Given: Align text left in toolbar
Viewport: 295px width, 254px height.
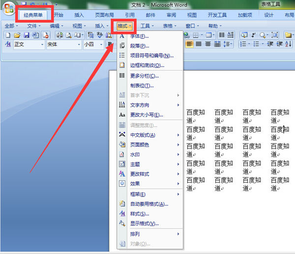Looking at the screenshot, I should click(x=189, y=44).
